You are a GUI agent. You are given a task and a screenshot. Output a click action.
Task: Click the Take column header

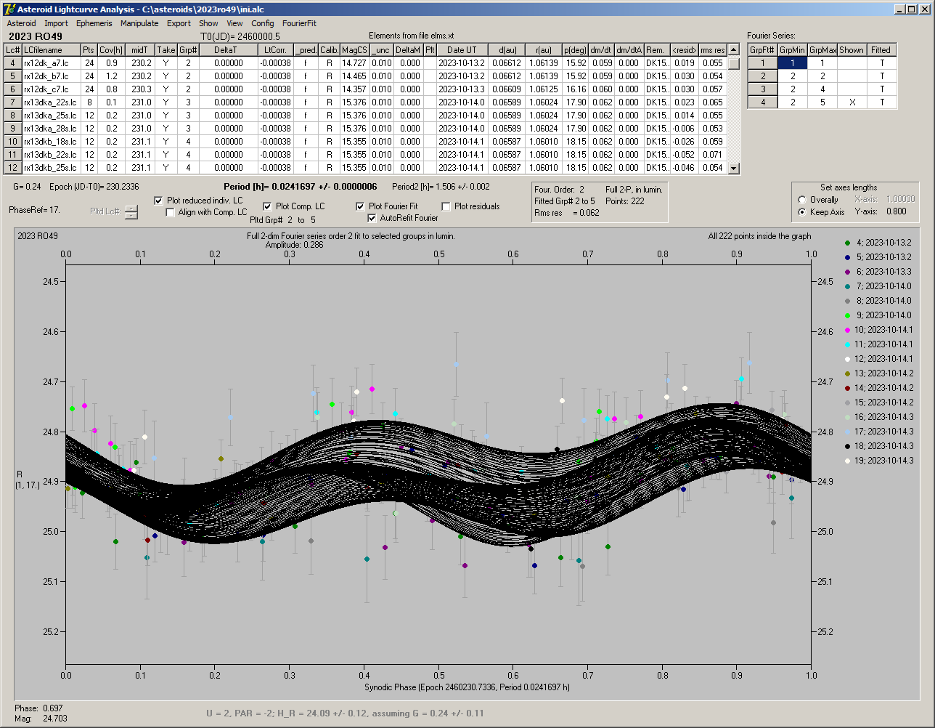166,50
